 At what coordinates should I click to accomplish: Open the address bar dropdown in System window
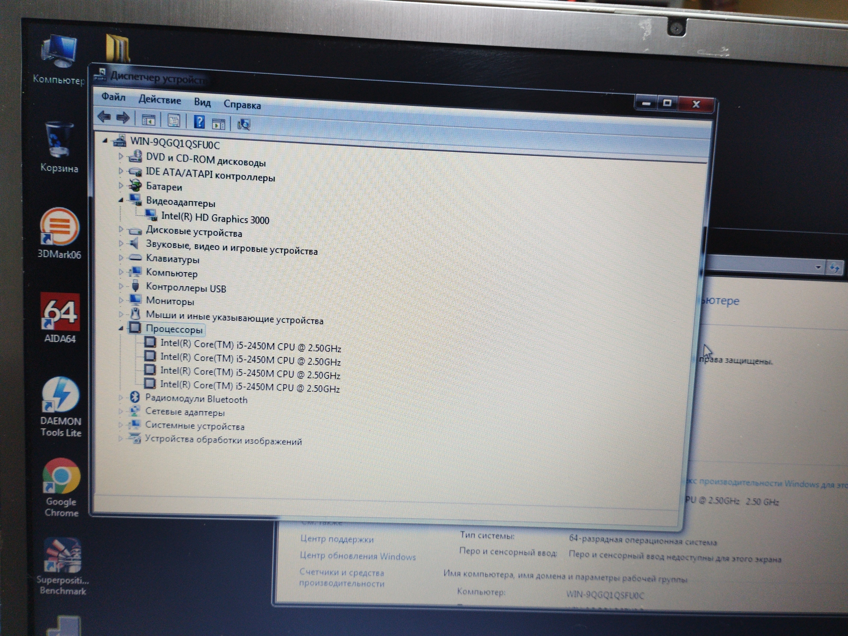tap(818, 267)
